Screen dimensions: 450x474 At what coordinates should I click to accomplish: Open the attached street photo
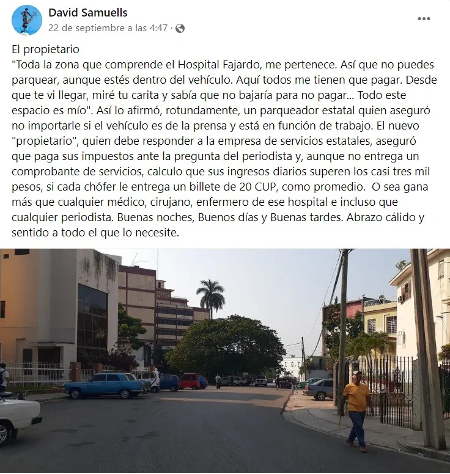[225, 360]
